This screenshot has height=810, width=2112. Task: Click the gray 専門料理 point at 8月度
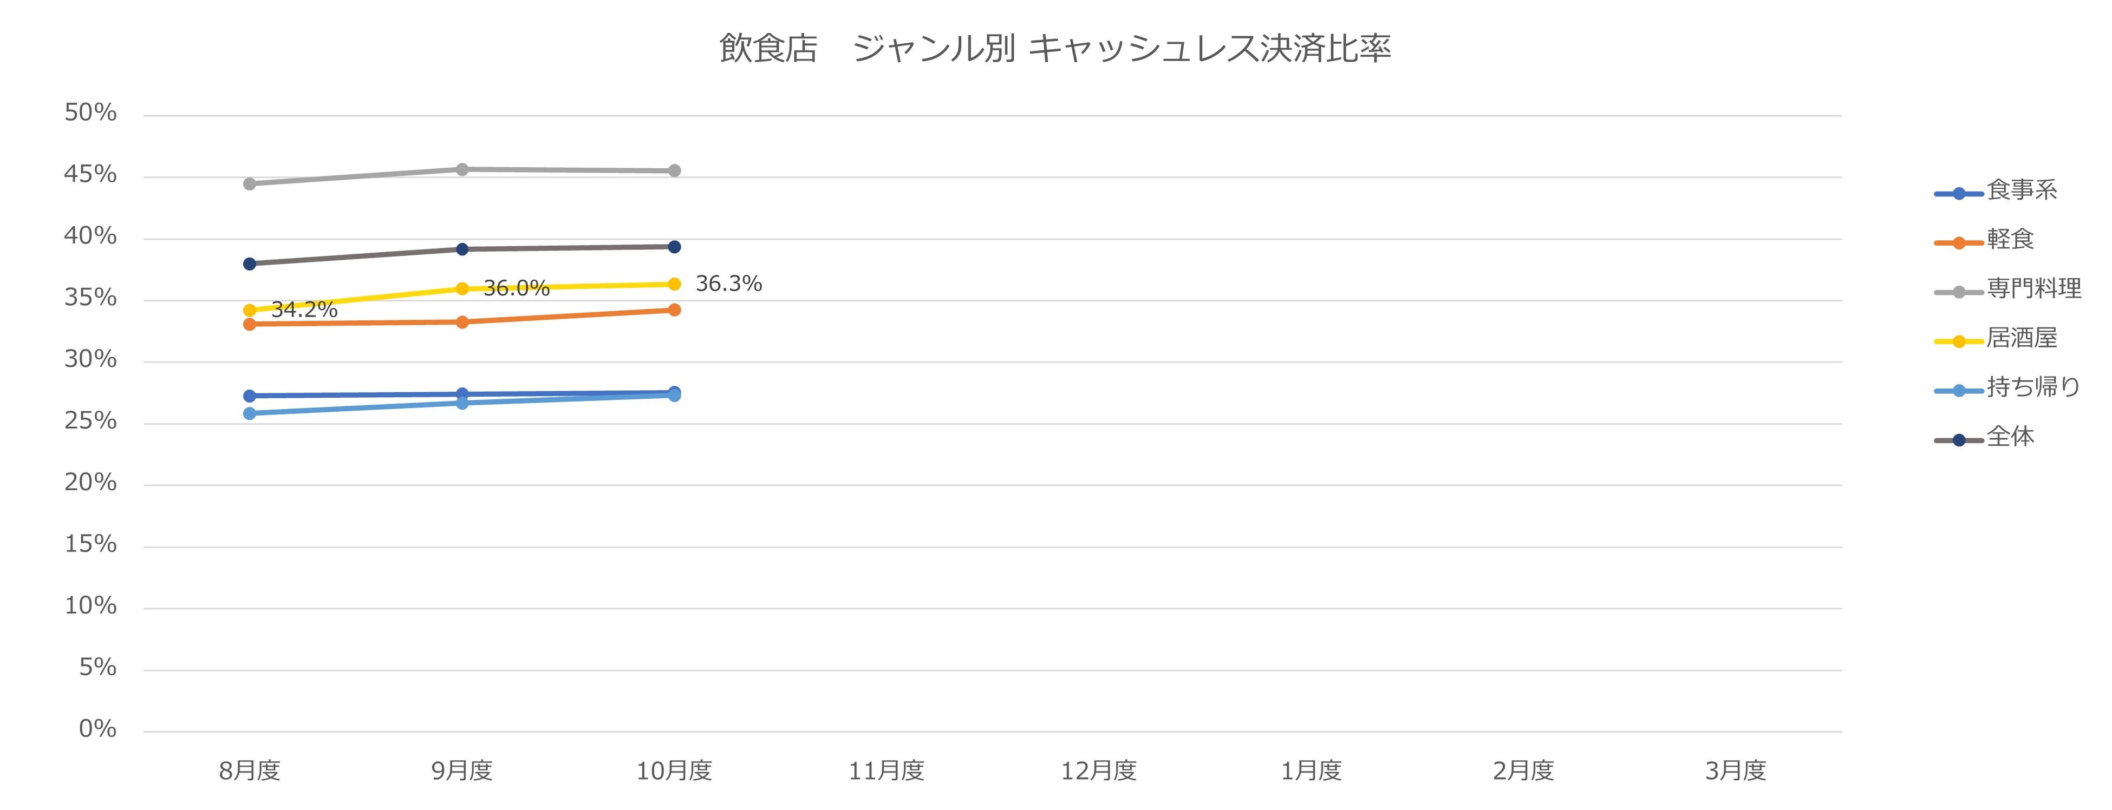tap(249, 185)
